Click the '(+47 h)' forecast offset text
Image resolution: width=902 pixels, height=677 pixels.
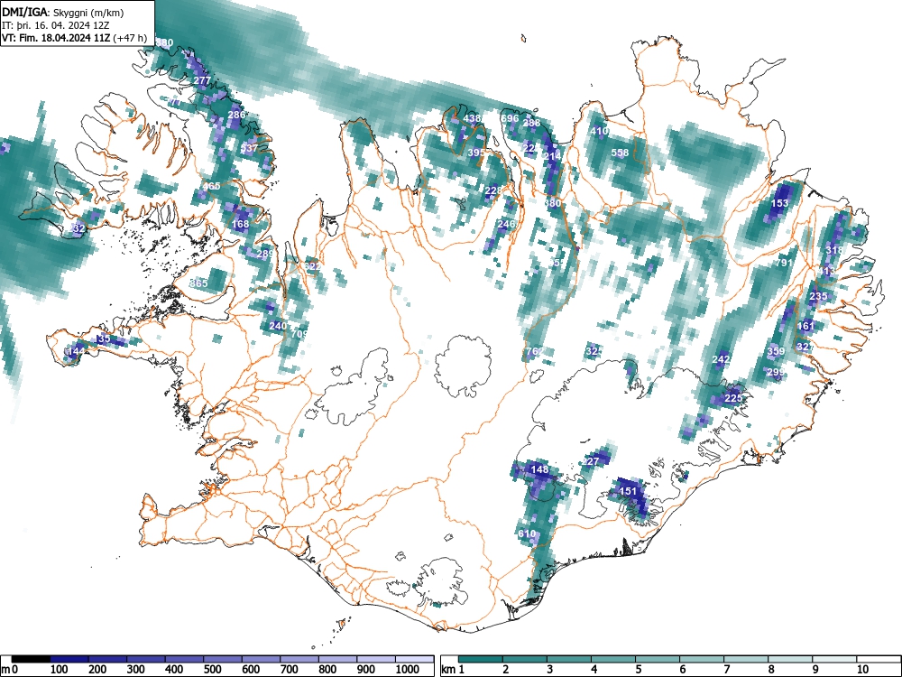(x=131, y=39)
